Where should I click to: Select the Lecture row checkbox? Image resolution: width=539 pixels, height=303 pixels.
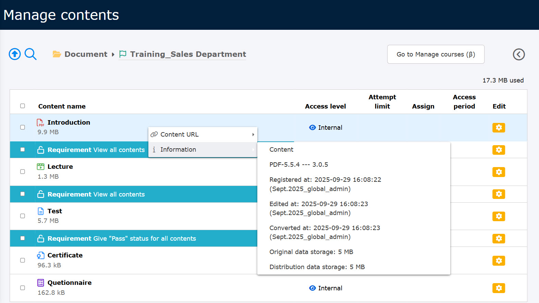pos(23,172)
